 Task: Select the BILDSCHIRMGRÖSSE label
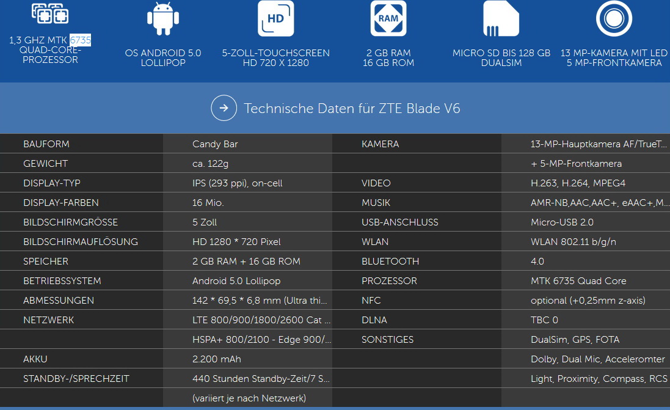70,222
